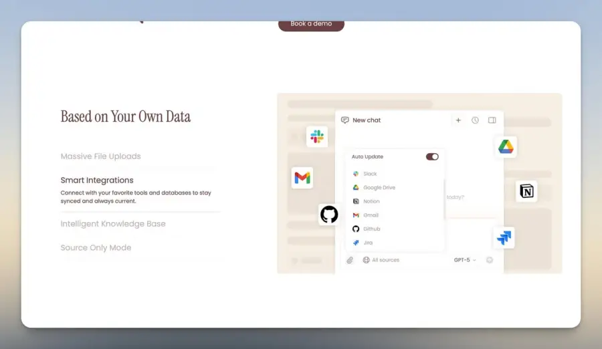Click the floating Jira logo tile
Image resolution: width=602 pixels, height=349 pixels.
point(504,237)
